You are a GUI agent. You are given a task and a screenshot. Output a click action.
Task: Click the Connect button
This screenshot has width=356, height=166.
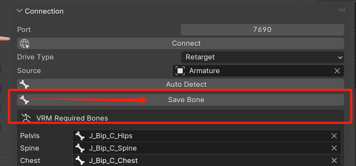181,43
